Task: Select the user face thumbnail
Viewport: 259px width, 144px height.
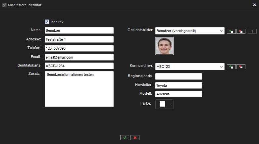Action: point(164,46)
